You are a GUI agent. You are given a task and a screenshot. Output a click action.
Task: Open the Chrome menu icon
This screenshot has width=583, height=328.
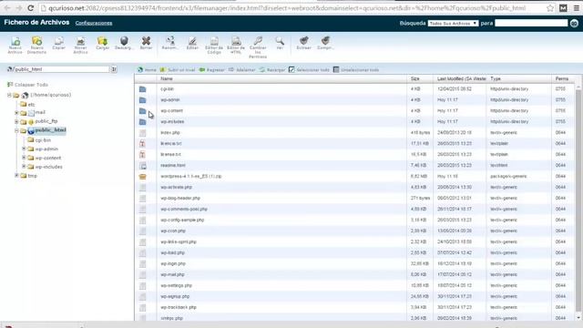click(577, 8)
